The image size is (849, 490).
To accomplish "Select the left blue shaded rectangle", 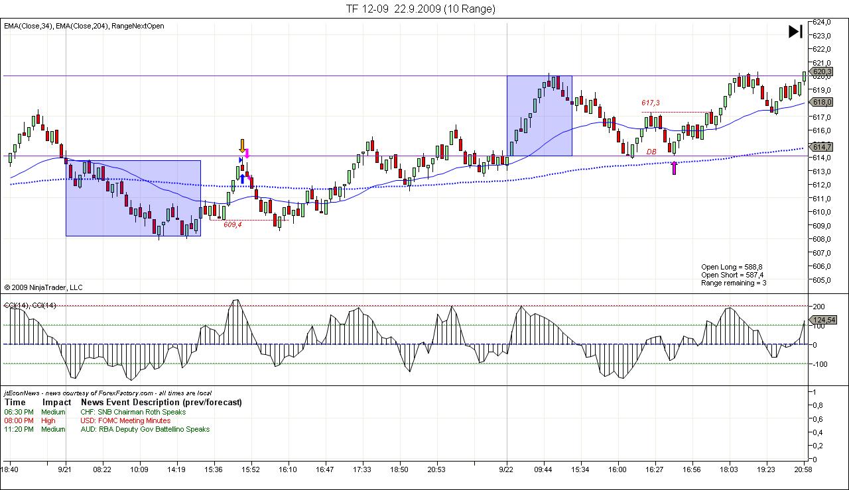I will tap(133, 198).
